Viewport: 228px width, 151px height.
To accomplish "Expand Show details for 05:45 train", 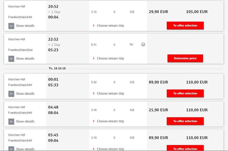I will (22, 149).
